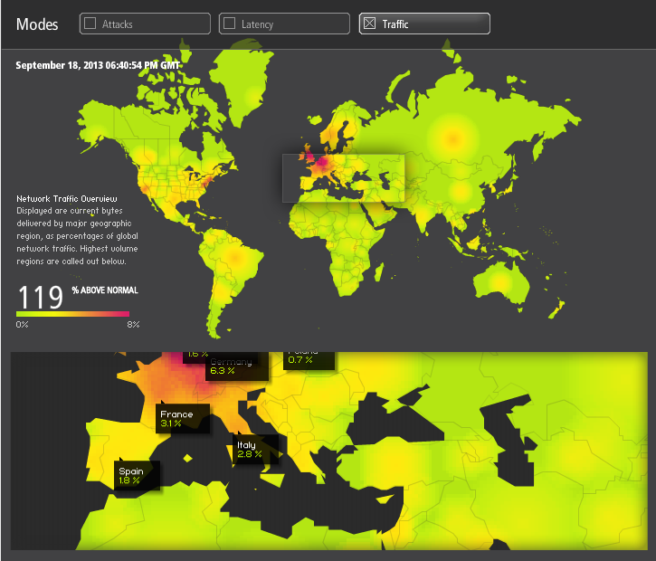Click the France 3.1% traffic label
656x561 pixels.
point(182,419)
